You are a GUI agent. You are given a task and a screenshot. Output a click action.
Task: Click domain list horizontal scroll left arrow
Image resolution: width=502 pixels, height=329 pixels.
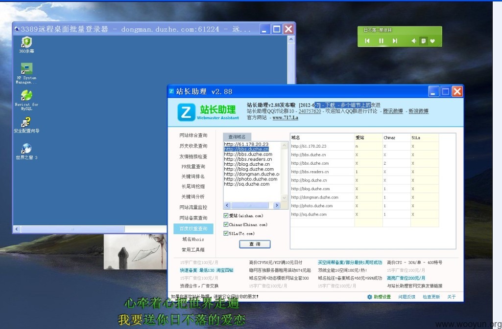pyautogui.click(x=227, y=205)
